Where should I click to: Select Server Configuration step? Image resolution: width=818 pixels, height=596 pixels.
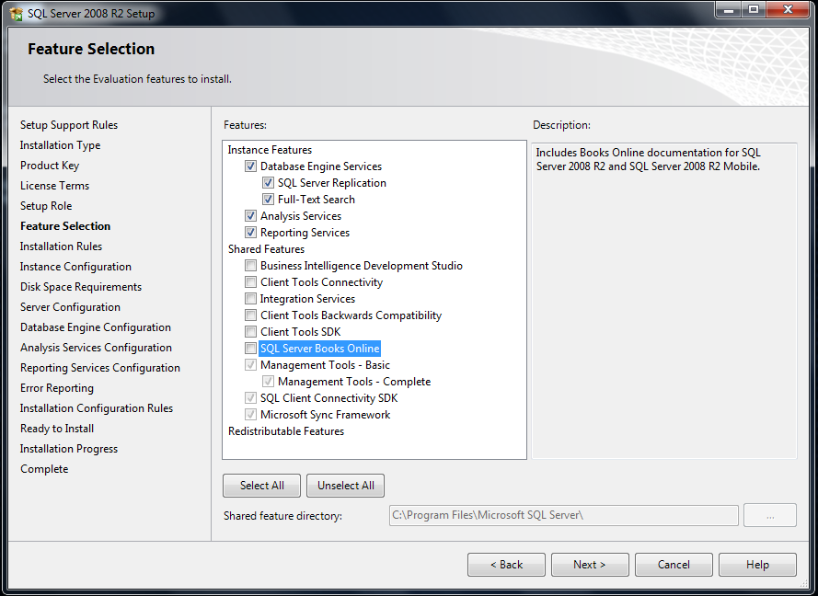(x=71, y=307)
